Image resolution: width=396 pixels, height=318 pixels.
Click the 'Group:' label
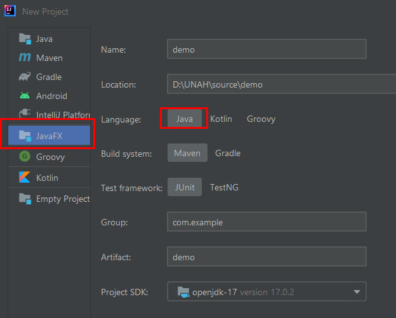[114, 223]
